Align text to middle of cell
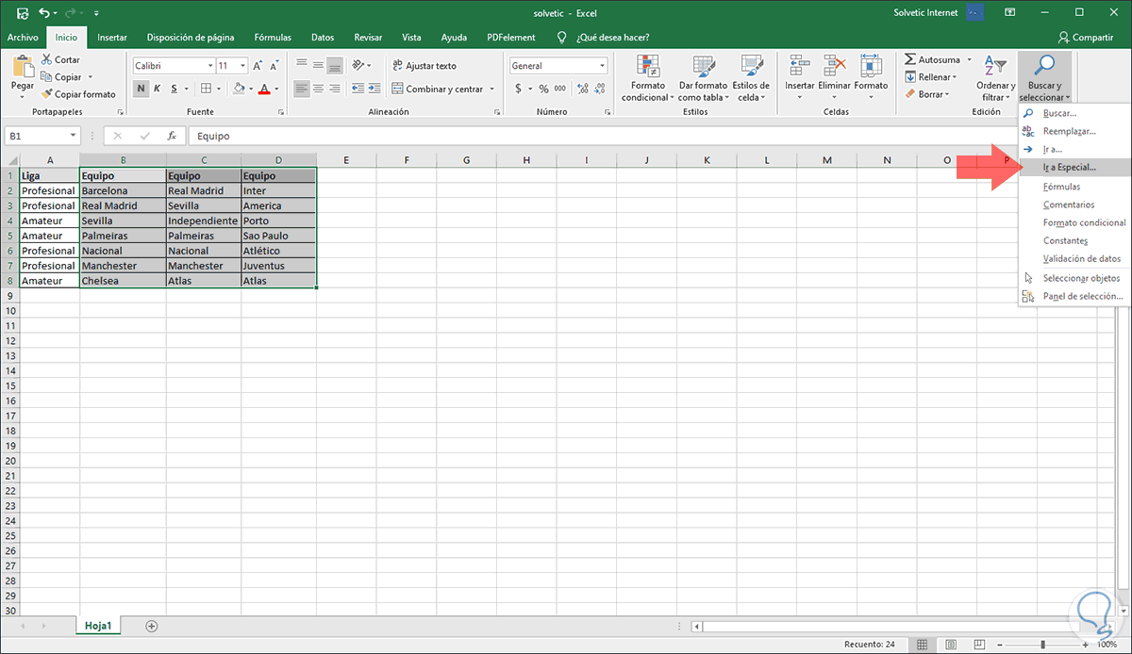The width and height of the screenshot is (1132, 654). [x=319, y=65]
